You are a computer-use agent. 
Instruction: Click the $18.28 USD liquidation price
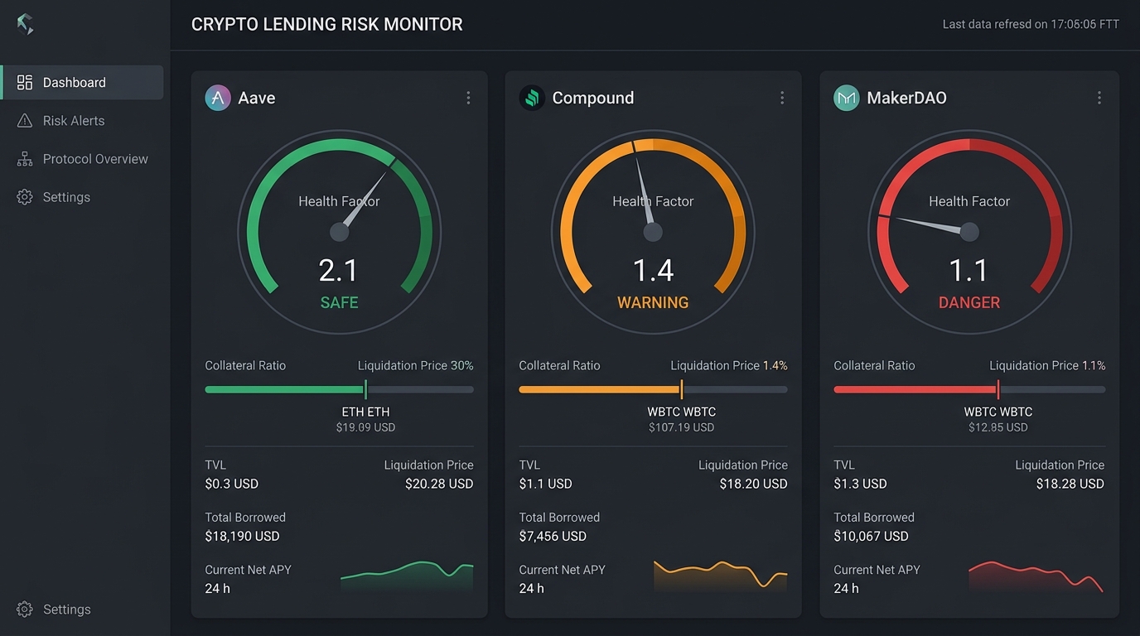(1070, 484)
